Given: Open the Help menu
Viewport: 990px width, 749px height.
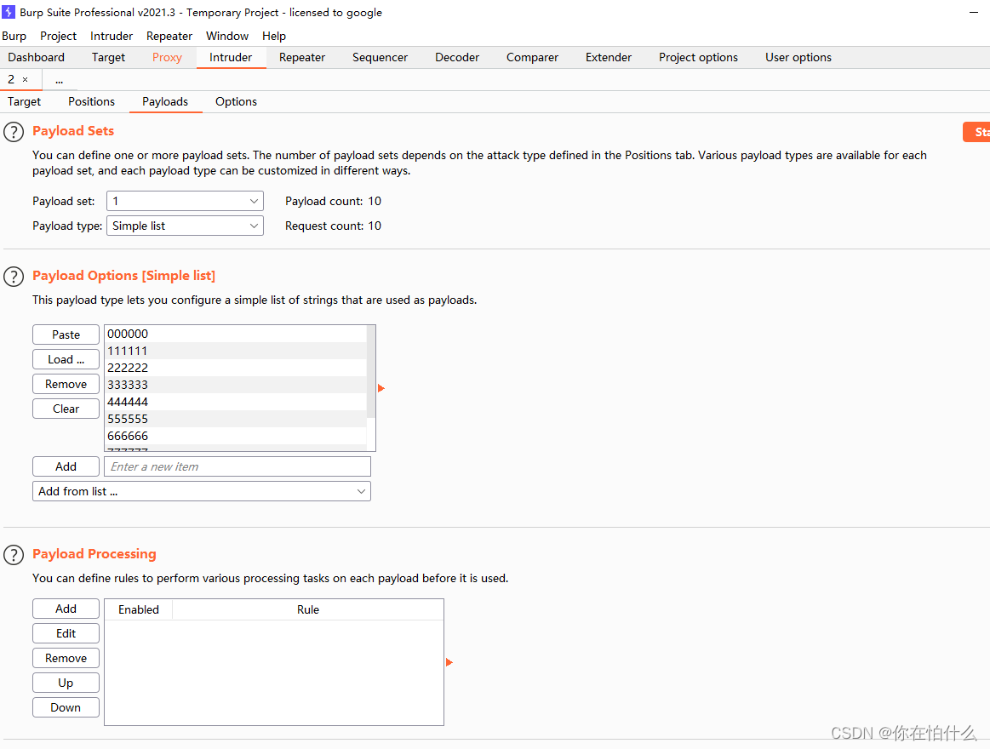Looking at the screenshot, I should [274, 36].
